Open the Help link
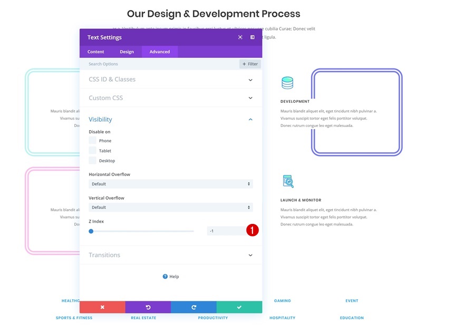 click(171, 277)
